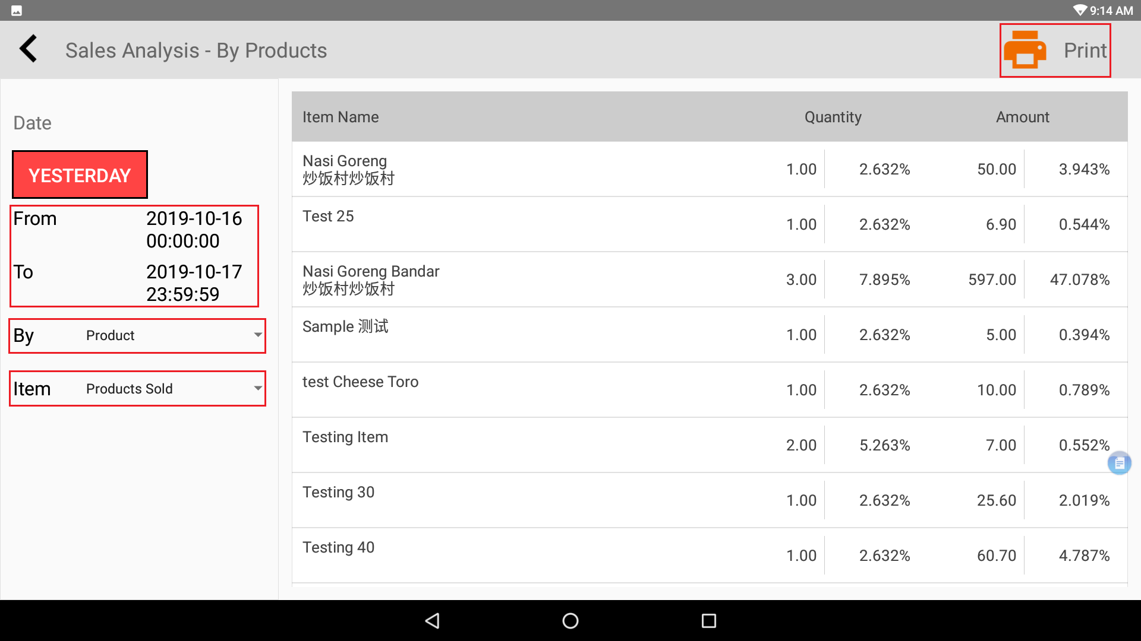The width and height of the screenshot is (1141, 641).
Task: Tap the floating blue document icon
Action: (1119, 463)
